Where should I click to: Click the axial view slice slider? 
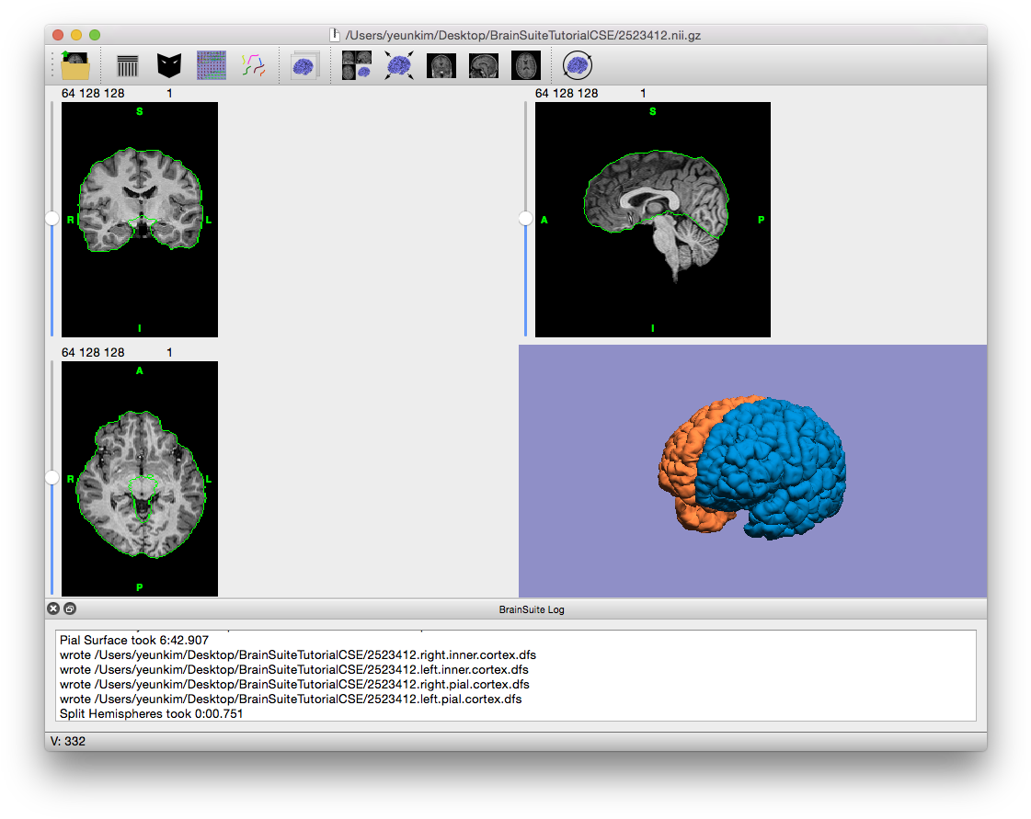point(52,477)
